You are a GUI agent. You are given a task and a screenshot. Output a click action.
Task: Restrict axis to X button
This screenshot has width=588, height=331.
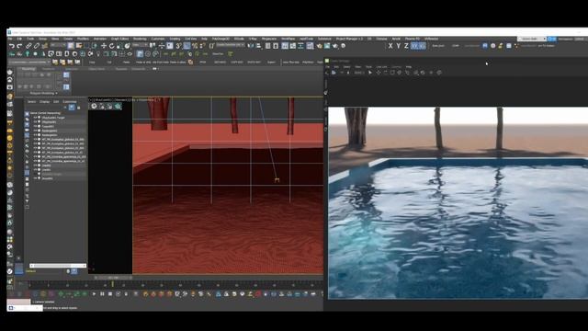point(390,46)
